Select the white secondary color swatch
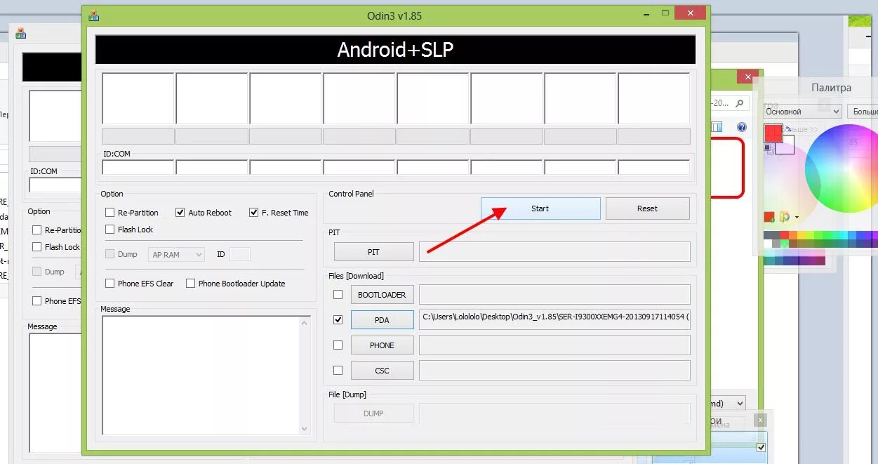Screen dimensions: 878x464 (x=786, y=146)
